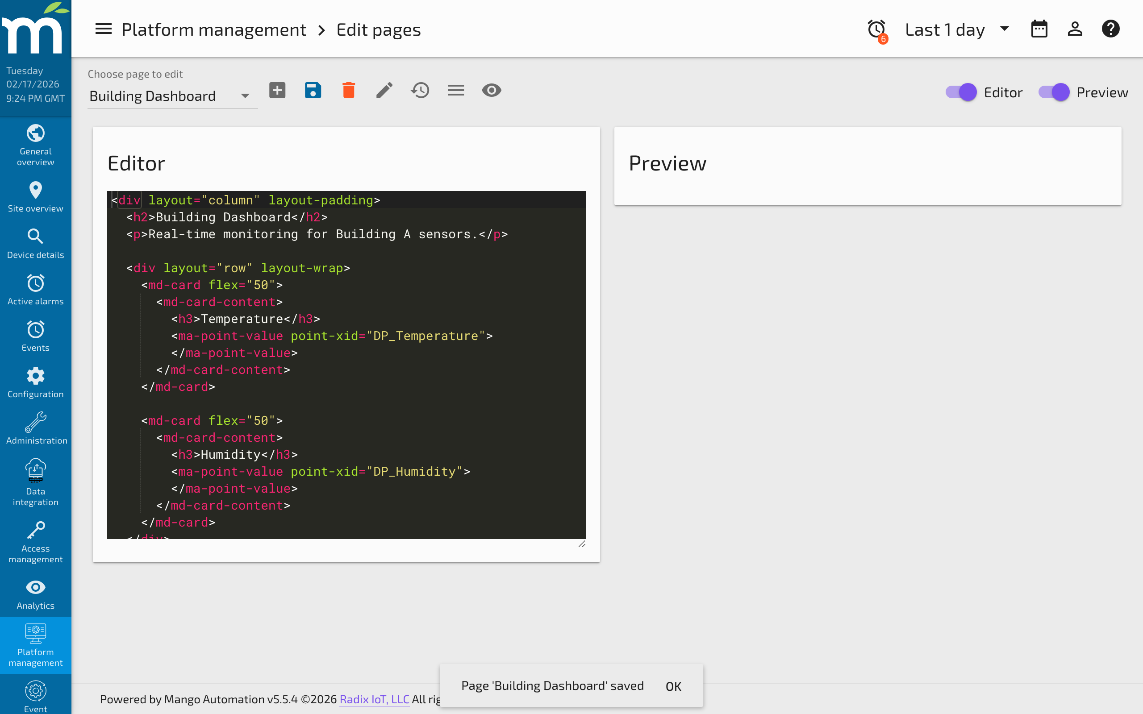Image resolution: width=1143 pixels, height=714 pixels.
Task: Save the current page
Action: [313, 90]
